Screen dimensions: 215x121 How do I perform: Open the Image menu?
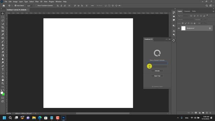point(15,2)
